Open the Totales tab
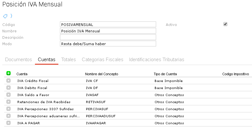The height and width of the screenshot is (130, 252). pyautogui.click(x=68, y=60)
